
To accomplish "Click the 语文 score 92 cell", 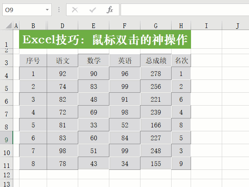I will pyautogui.click(x=62, y=73).
